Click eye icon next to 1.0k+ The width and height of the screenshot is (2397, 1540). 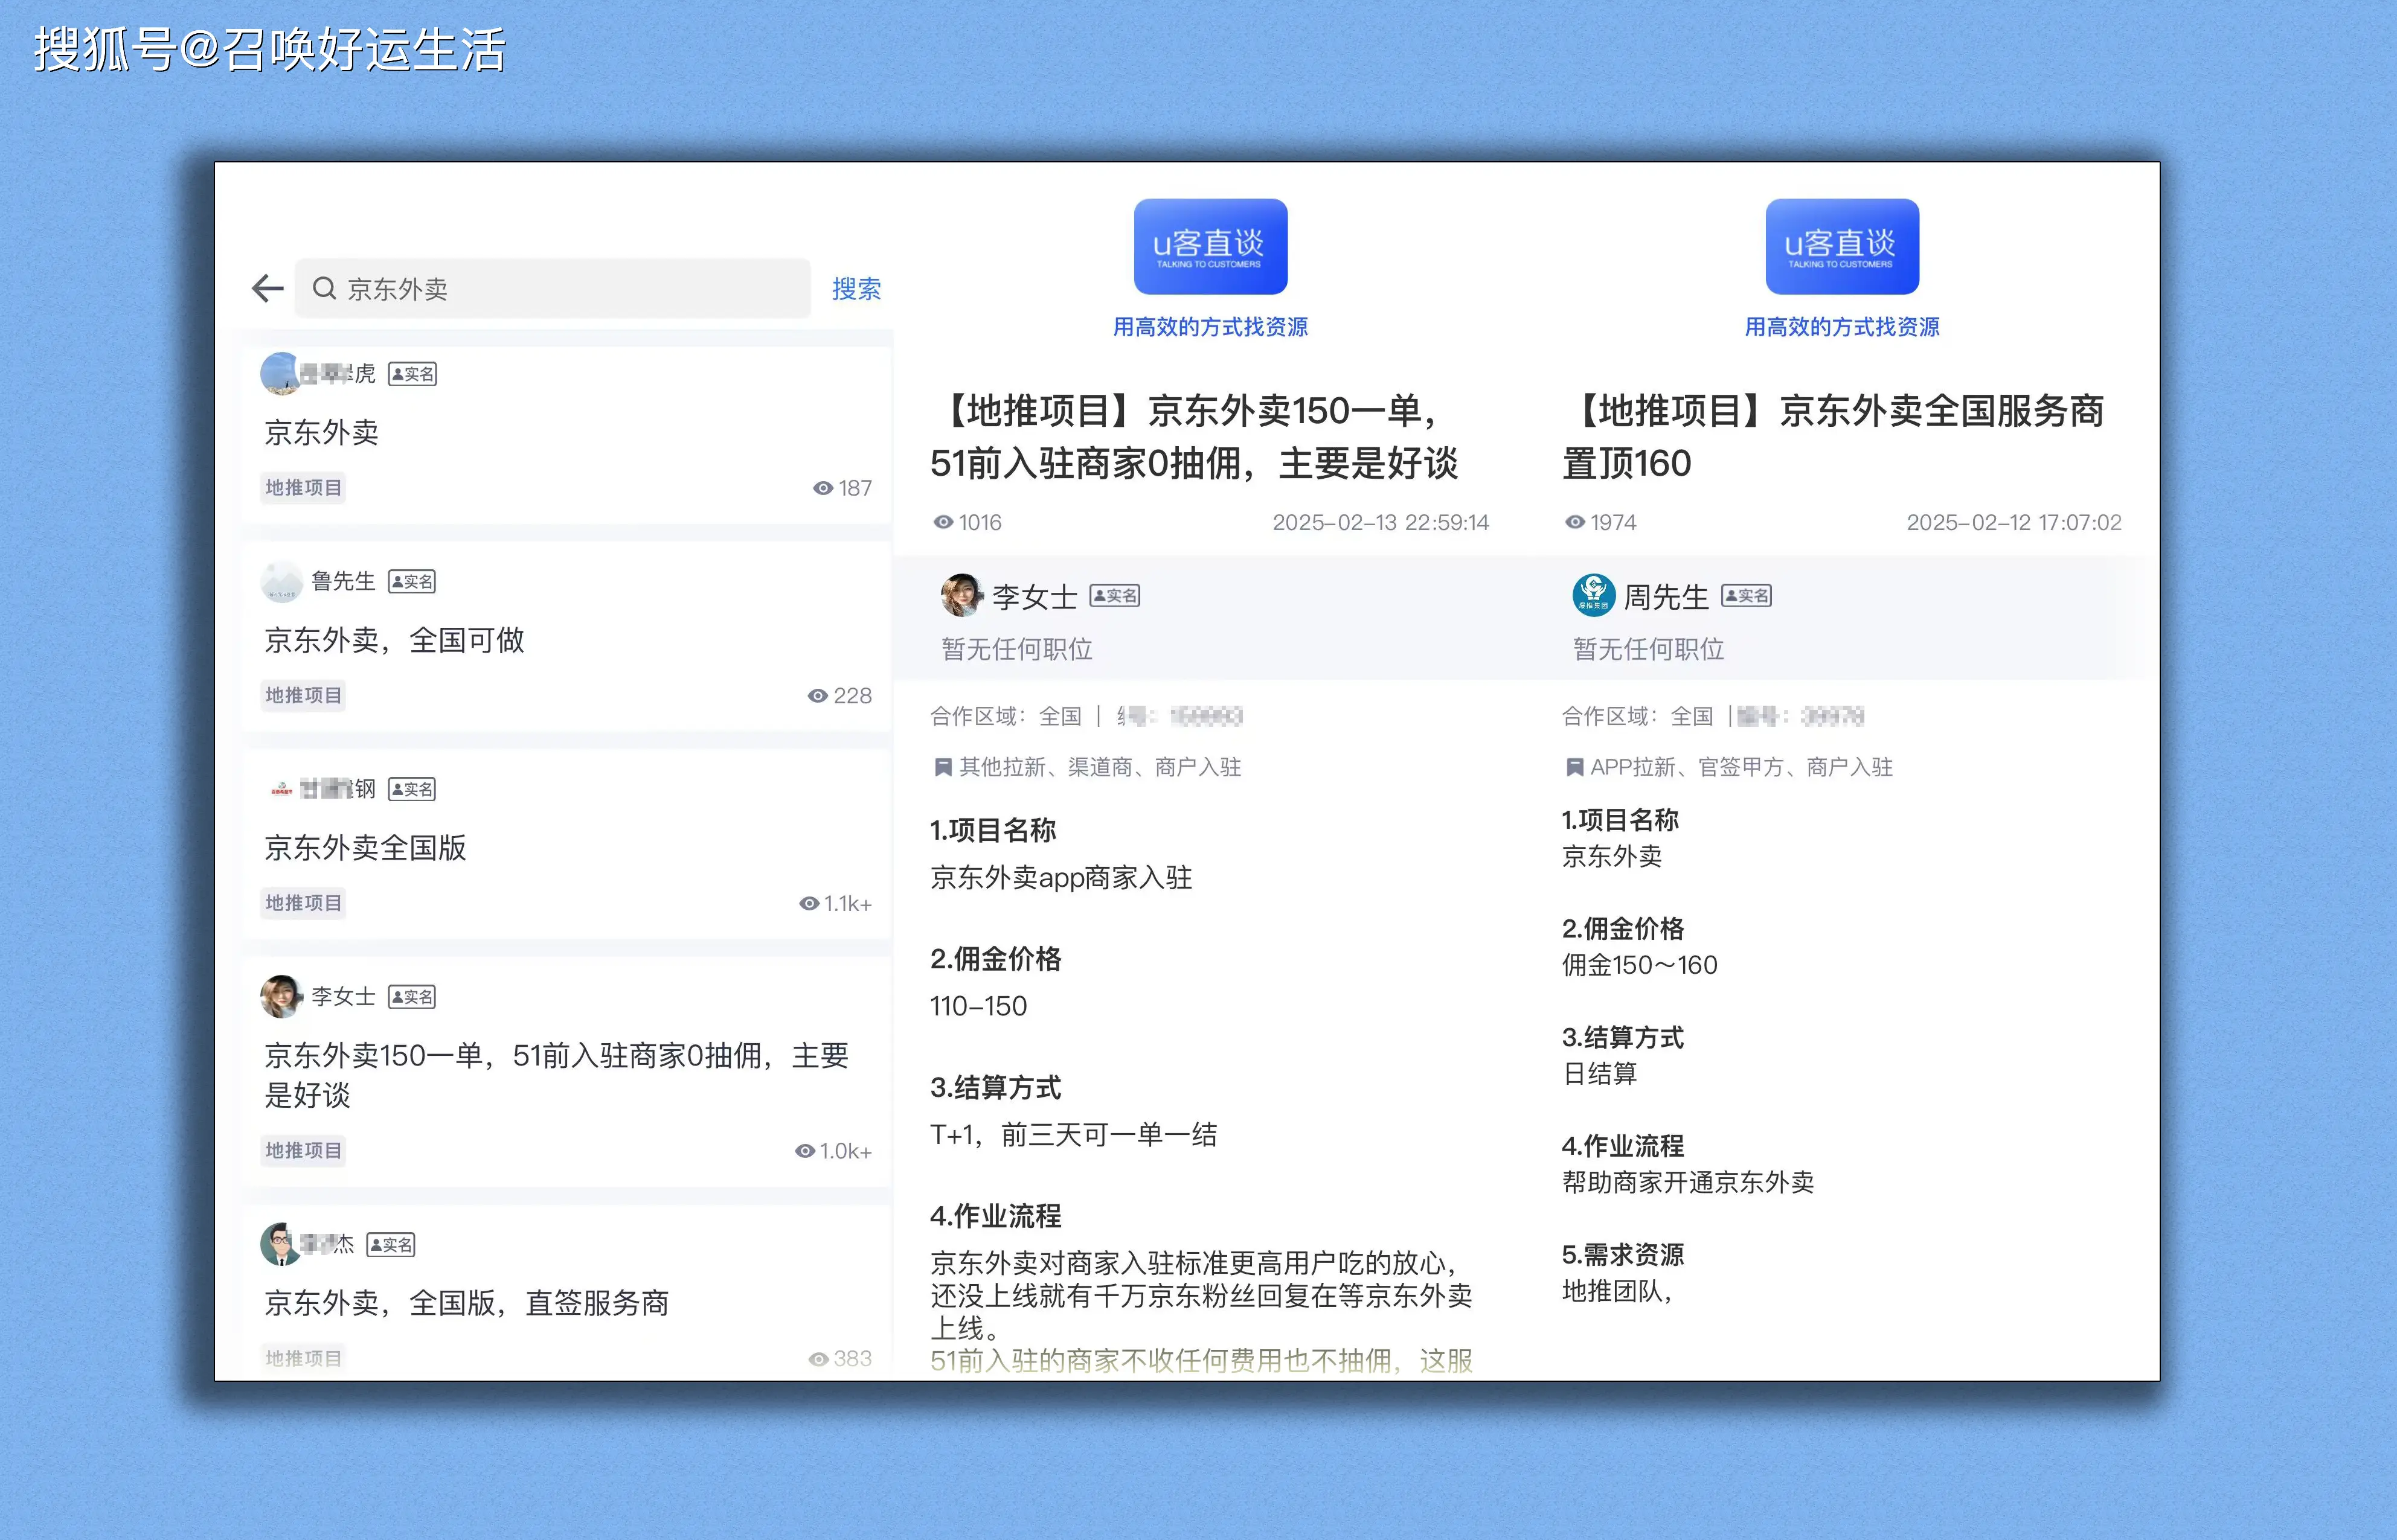click(x=804, y=1151)
